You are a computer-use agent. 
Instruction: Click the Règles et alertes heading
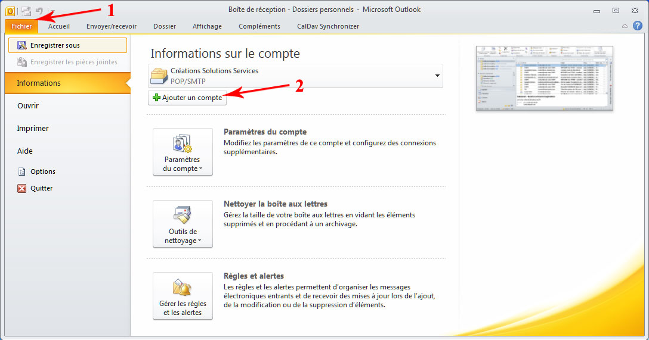pos(254,276)
